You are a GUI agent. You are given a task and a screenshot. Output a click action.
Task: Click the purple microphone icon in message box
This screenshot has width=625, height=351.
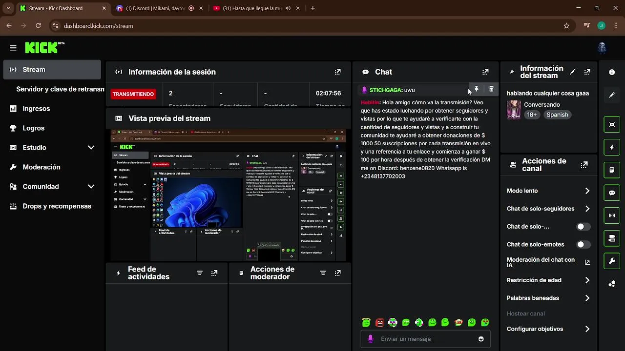[371, 339]
